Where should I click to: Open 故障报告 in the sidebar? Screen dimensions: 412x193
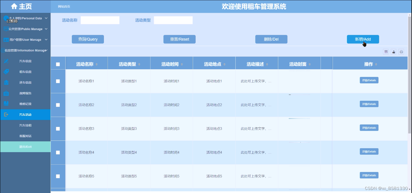(x=25, y=93)
